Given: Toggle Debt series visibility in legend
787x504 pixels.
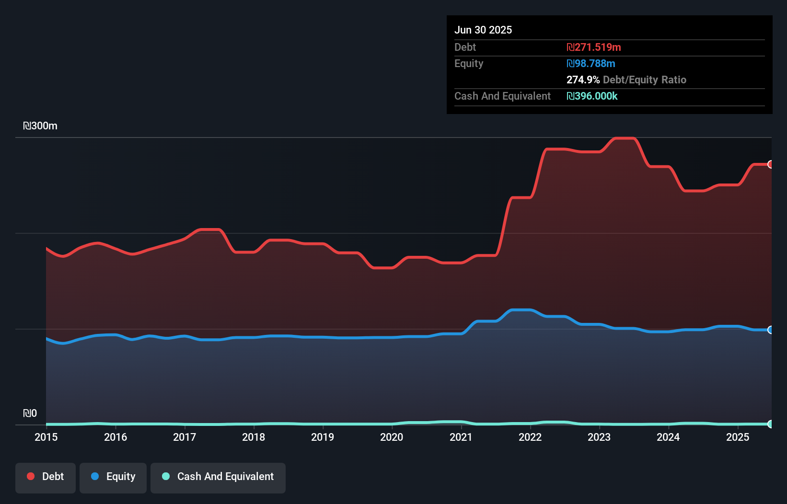Looking at the screenshot, I should [46, 476].
